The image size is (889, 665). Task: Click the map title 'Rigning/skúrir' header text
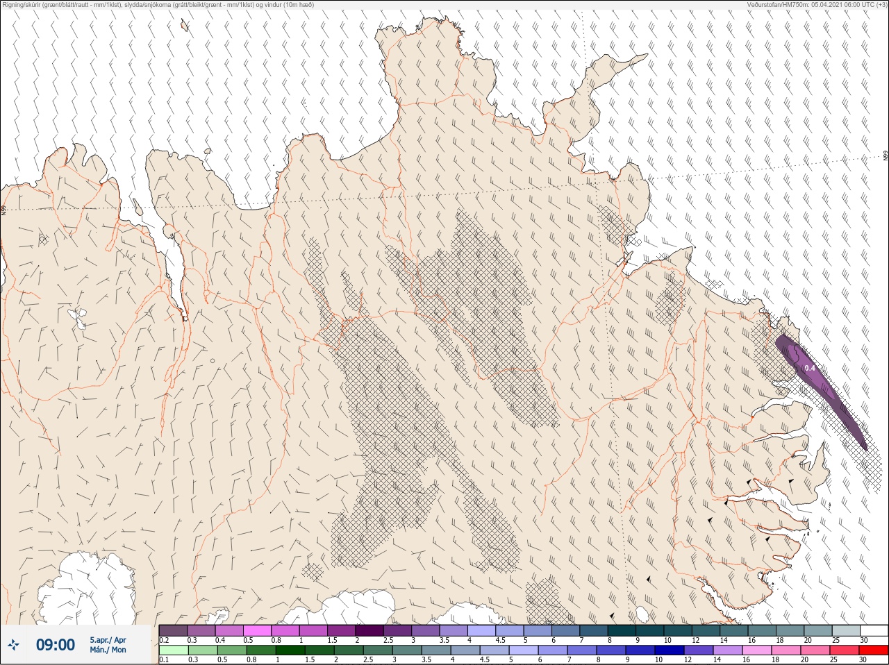pyautogui.click(x=20, y=5)
